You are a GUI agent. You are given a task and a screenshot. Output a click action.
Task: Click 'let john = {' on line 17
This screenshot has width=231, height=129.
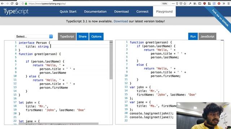click(29, 102)
